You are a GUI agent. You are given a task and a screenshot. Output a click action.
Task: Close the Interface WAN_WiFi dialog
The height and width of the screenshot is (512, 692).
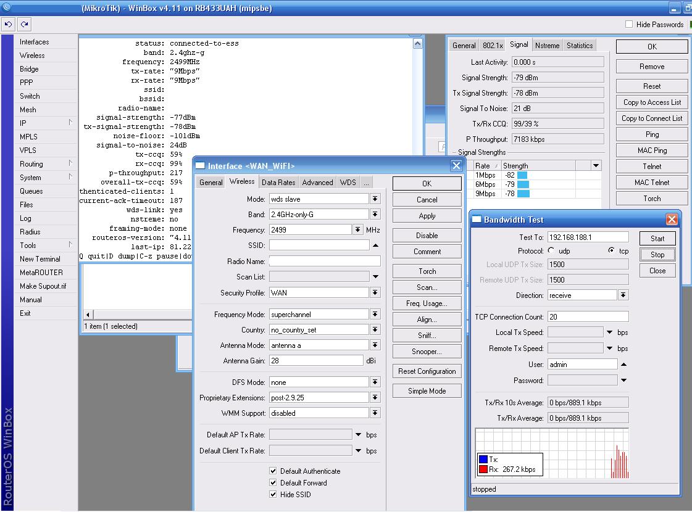456,165
